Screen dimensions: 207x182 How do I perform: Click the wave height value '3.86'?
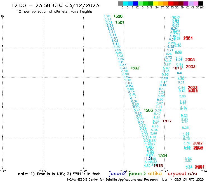pyautogui.click(x=154, y=134)
